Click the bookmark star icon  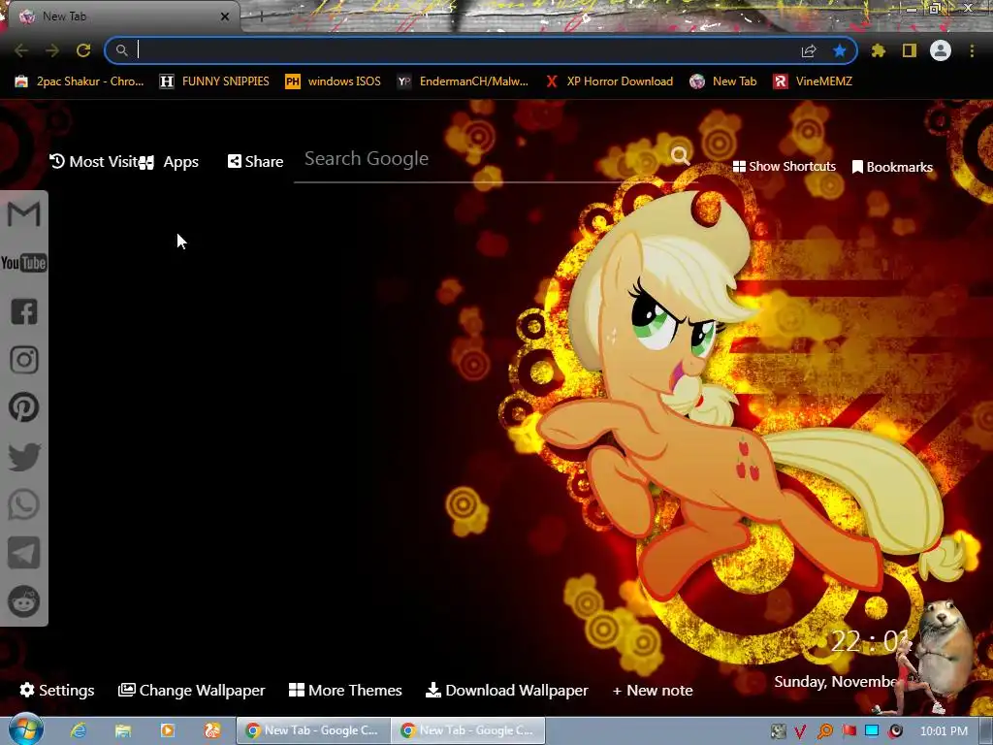point(840,50)
